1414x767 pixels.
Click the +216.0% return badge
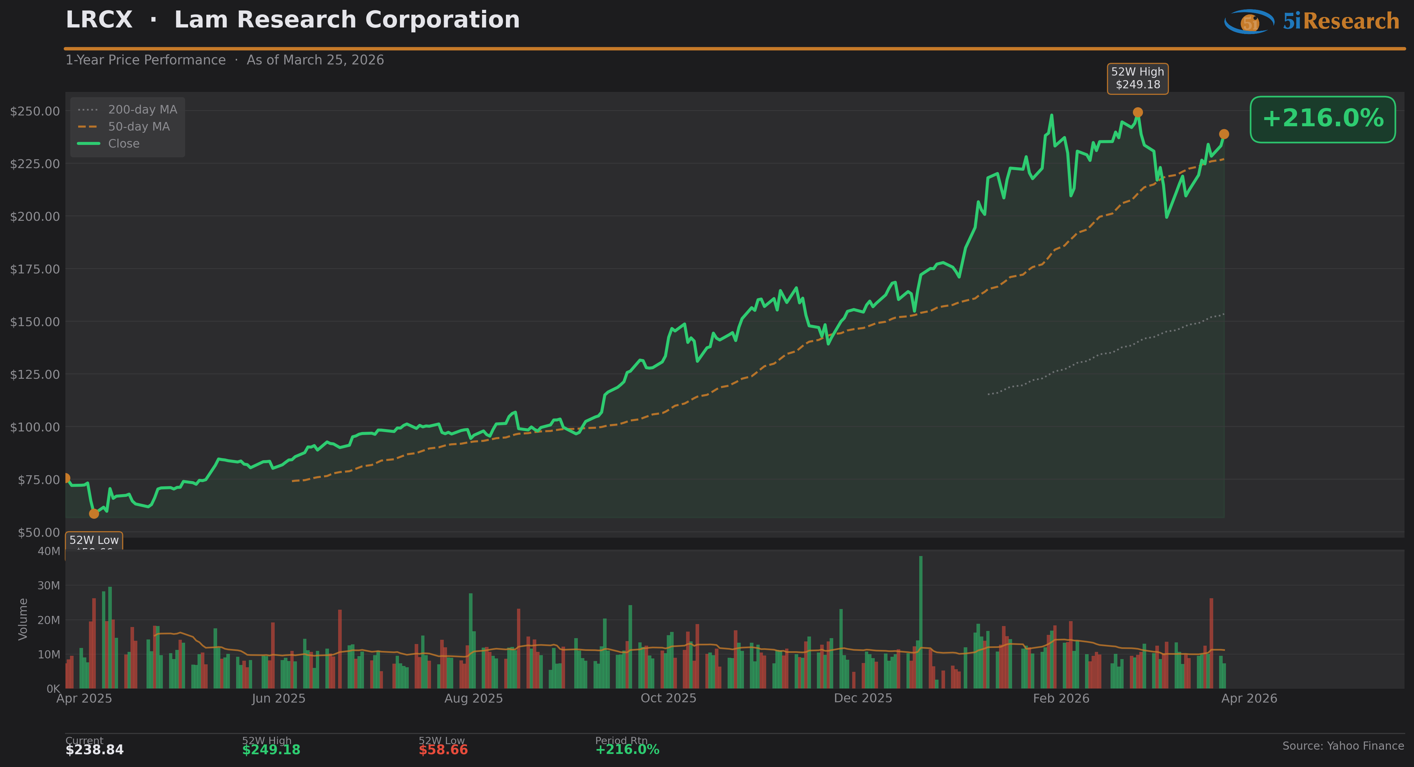[x=1322, y=119]
